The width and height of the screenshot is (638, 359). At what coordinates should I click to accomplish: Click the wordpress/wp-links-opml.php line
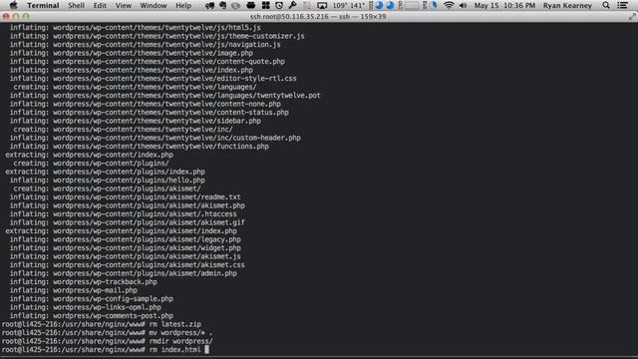(86, 307)
